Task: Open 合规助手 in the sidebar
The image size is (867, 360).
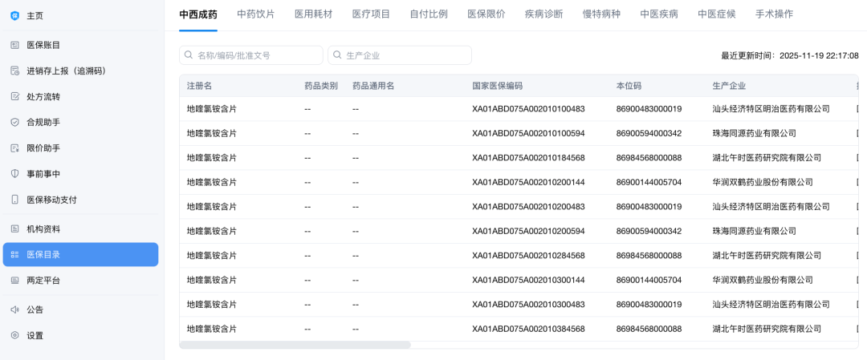Action: pos(81,122)
